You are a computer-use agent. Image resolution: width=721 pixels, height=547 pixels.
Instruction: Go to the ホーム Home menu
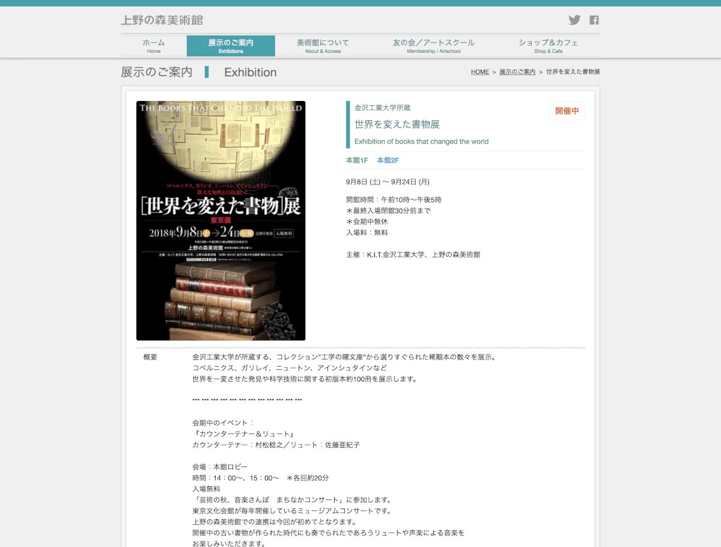tap(154, 46)
